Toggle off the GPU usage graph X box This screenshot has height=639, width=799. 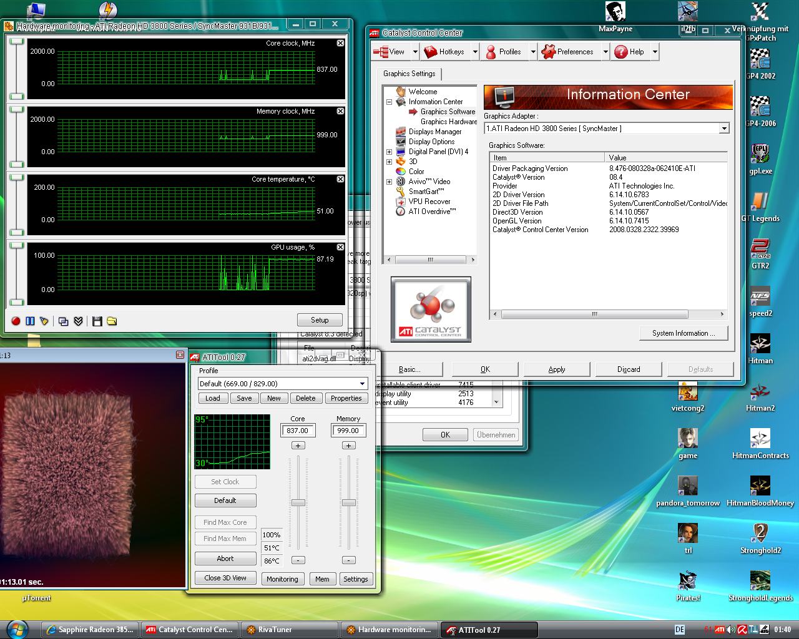(340, 247)
